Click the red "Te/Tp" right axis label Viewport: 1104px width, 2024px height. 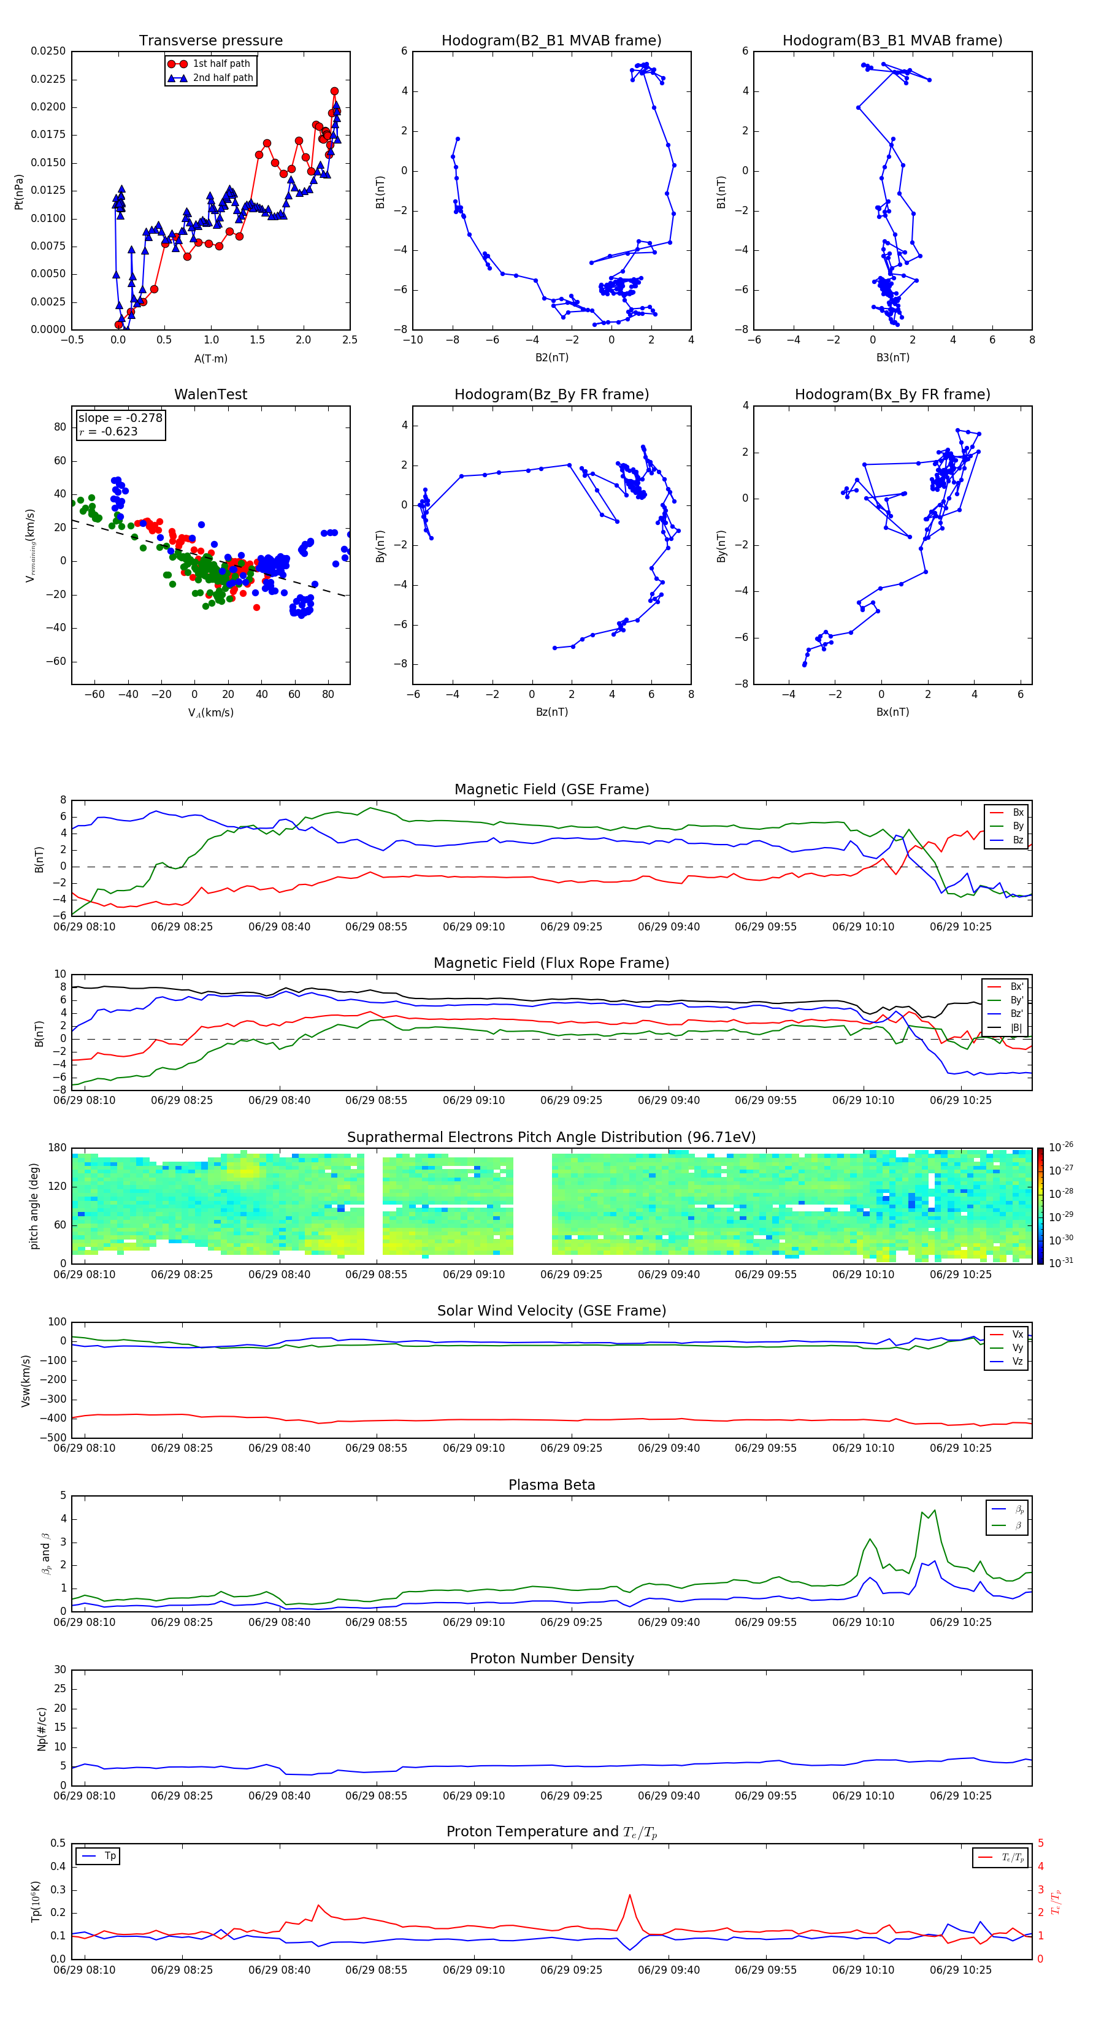[1057, 1901]
